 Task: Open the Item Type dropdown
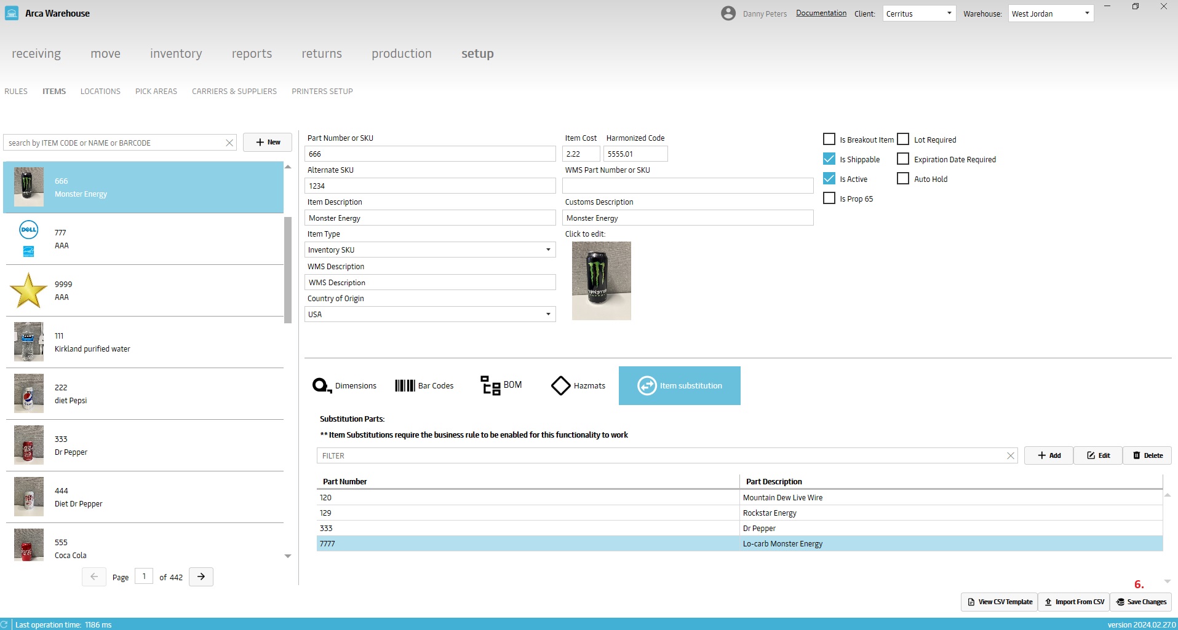point(430,250)
